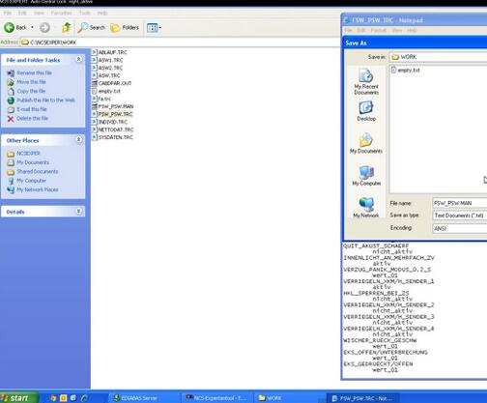
Task: Collapse Other Places panel
Action: tap(78, 140)
